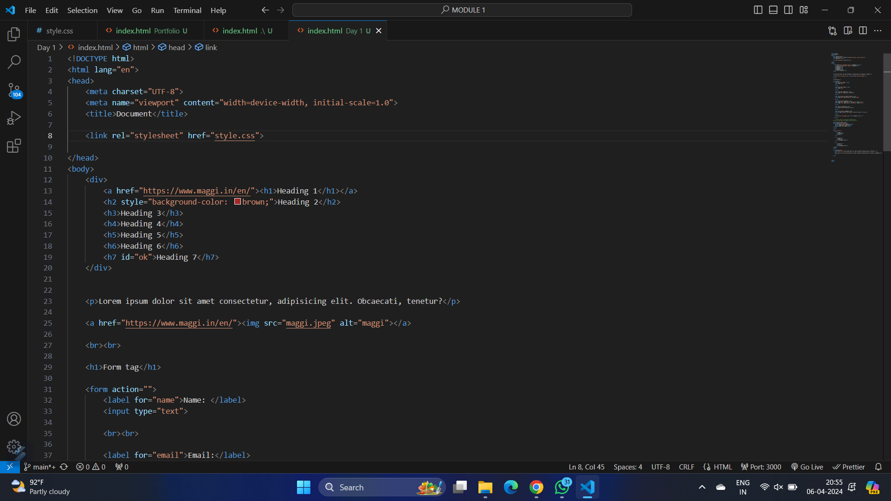Screen dimensions: 891x501
Task: Click the Open Changes compare icon
Action: [x=833, y=31]
